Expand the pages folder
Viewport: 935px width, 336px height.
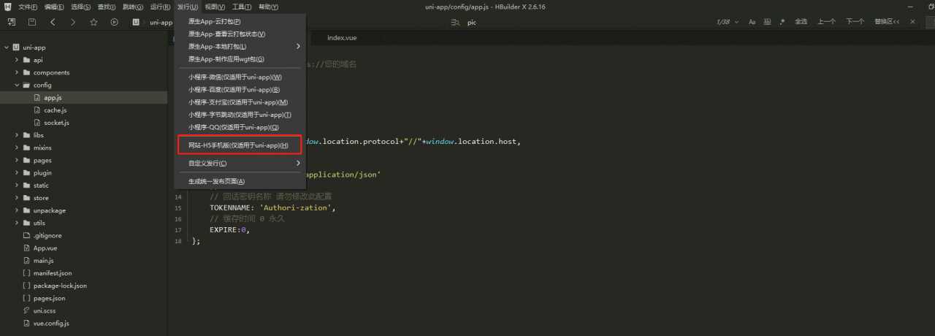pos(17,160)
